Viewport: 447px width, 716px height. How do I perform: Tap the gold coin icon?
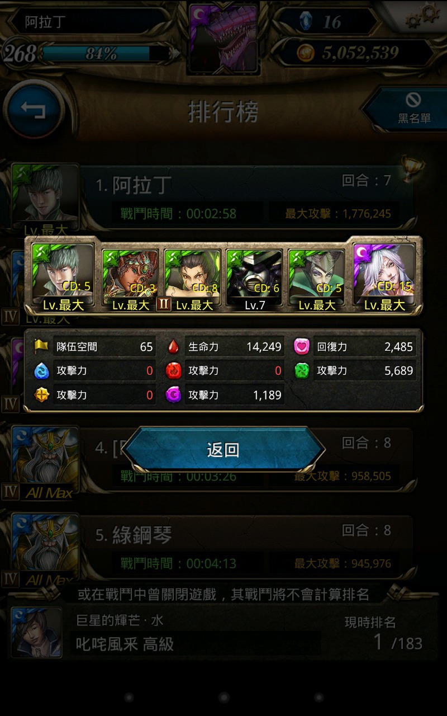coord(305,53)
